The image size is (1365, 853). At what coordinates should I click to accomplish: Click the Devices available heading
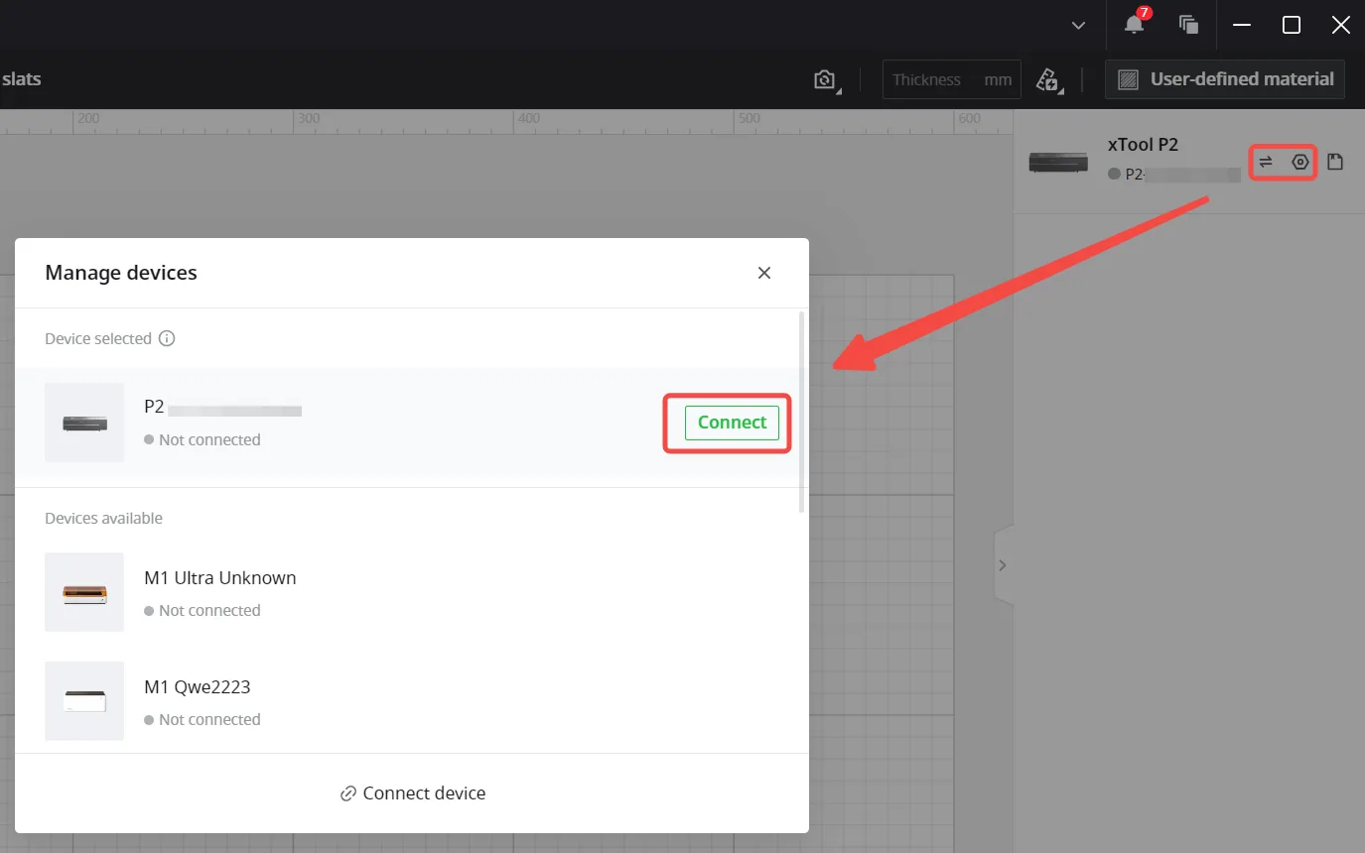tap(103, 518)
